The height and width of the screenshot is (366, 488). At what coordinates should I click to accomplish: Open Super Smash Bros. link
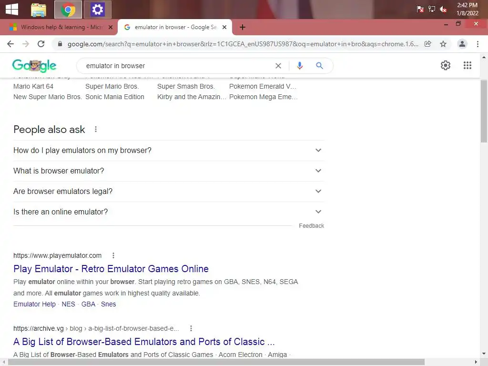pos(186,86)
